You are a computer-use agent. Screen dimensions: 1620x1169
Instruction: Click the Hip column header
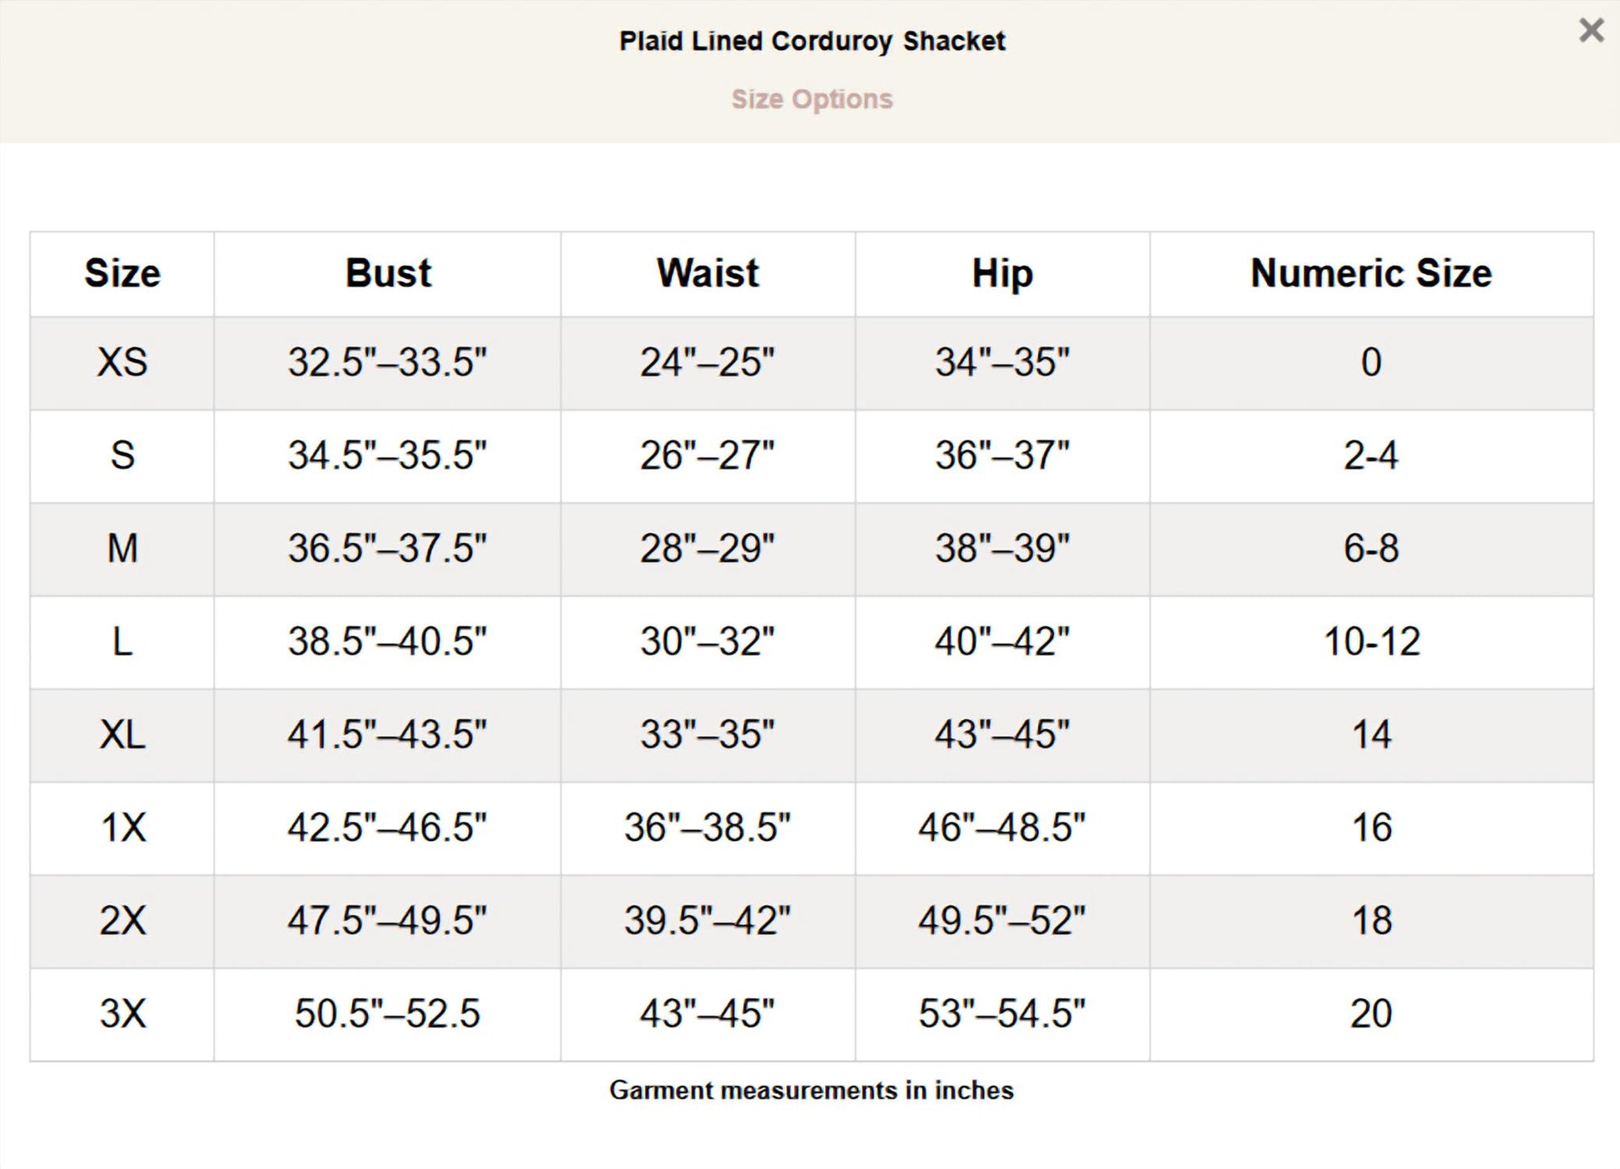click(x=1002, y=273)
